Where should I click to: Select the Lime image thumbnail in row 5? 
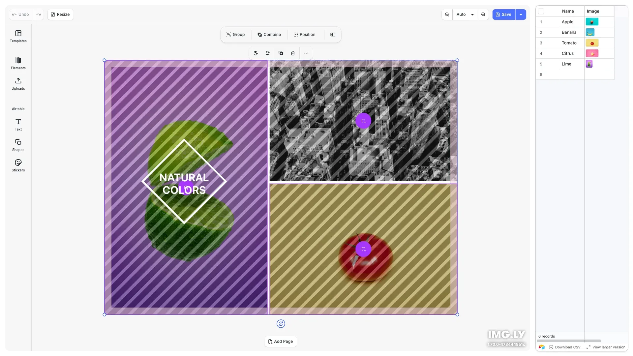tap(589, 64)
